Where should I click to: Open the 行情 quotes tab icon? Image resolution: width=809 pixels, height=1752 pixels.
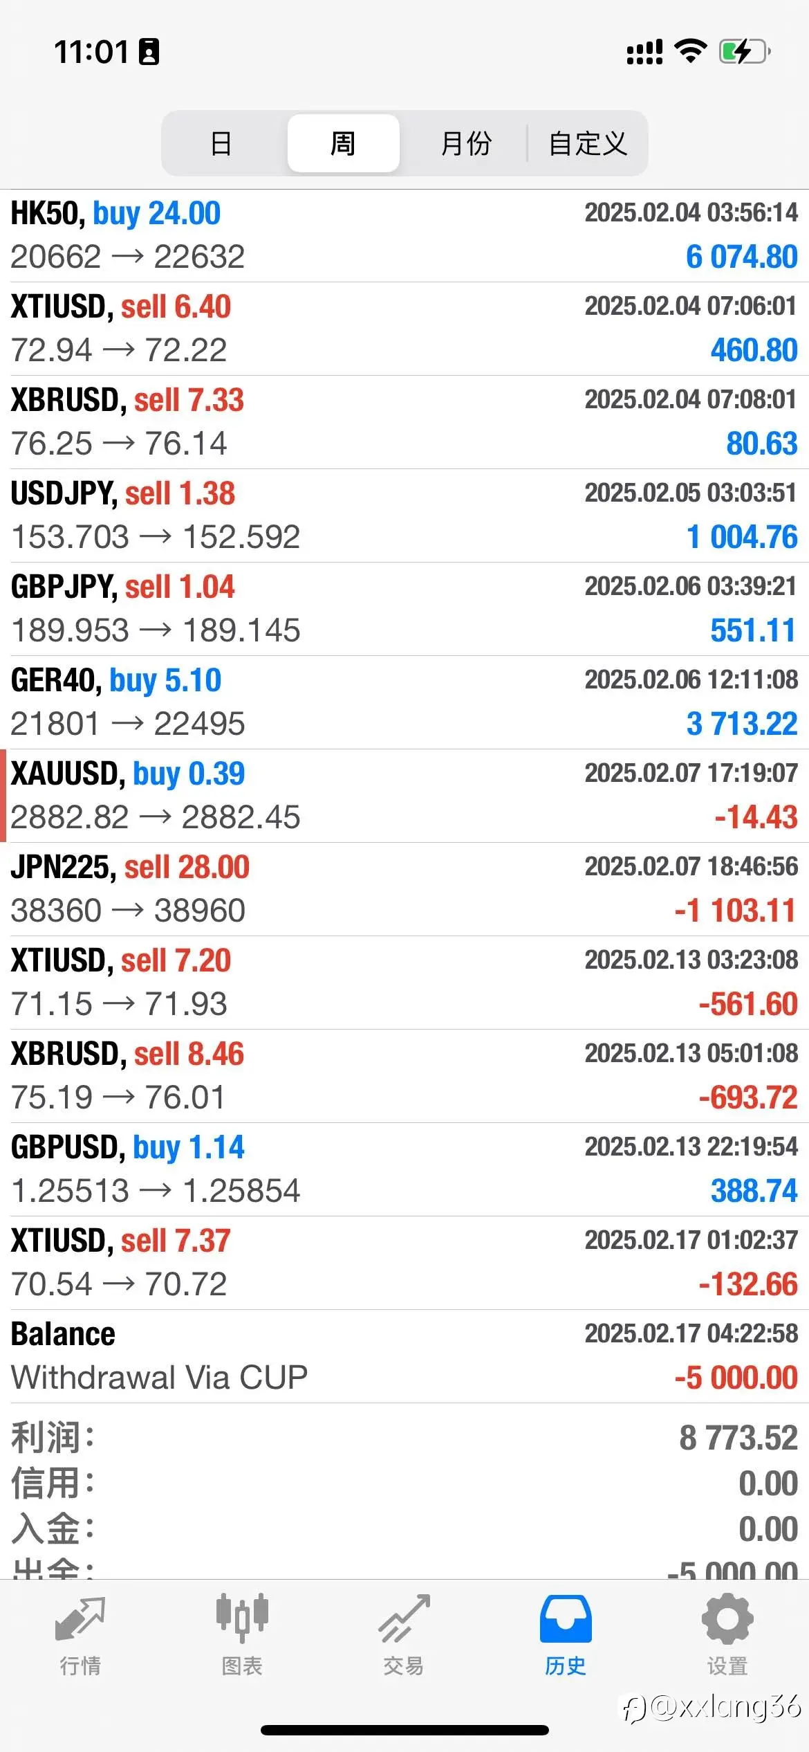80,1621
